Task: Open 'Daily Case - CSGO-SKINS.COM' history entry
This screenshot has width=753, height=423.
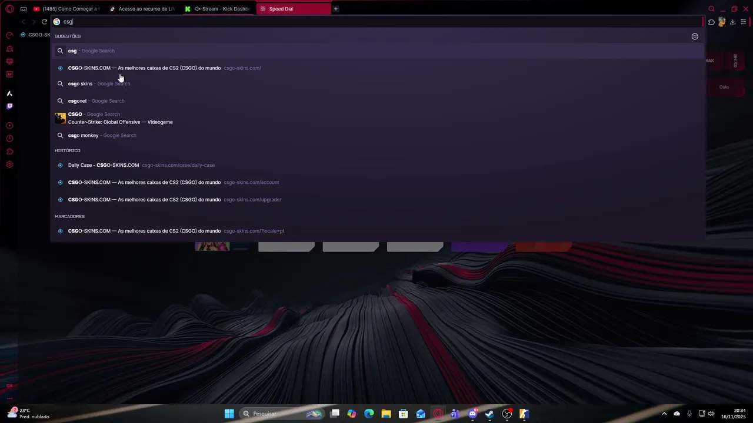Action: 376,165
